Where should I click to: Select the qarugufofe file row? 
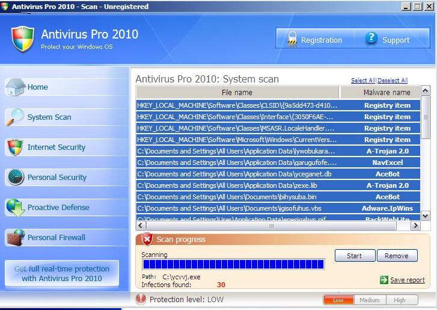(x=278, y=163)
